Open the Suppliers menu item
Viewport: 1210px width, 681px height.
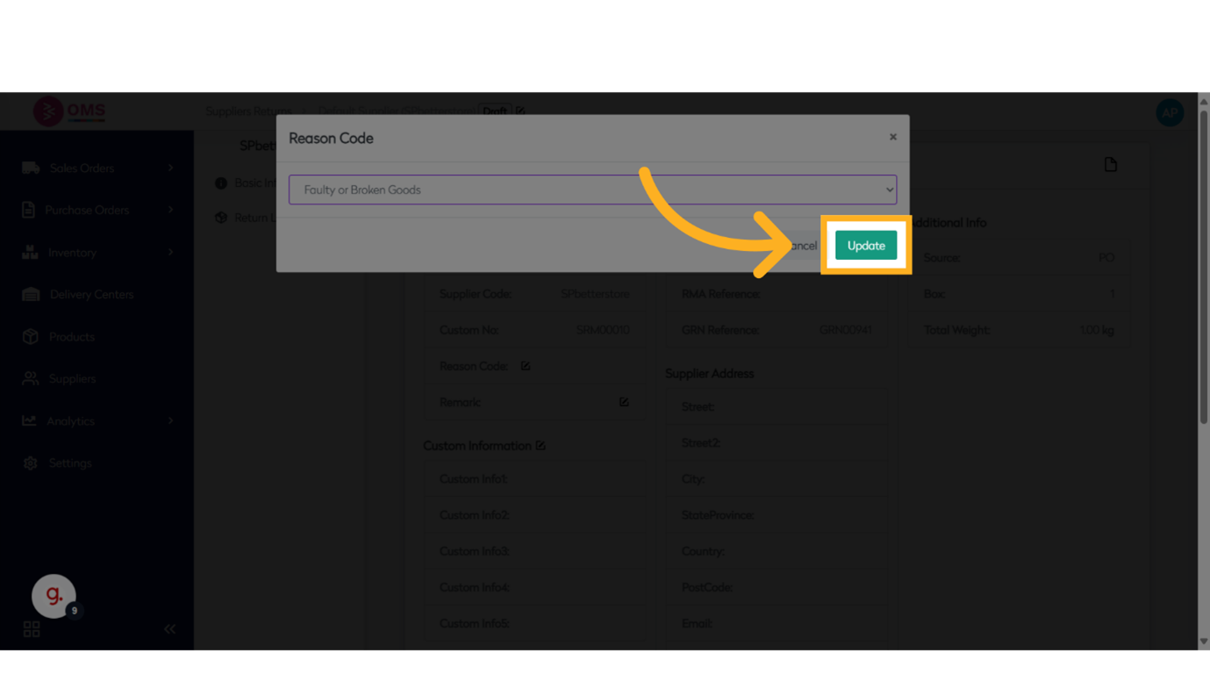[72, 379]
